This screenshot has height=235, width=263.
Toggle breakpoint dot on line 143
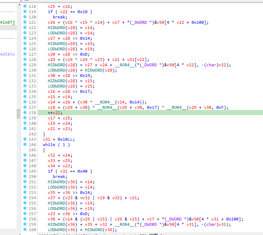tap(25, 139)
